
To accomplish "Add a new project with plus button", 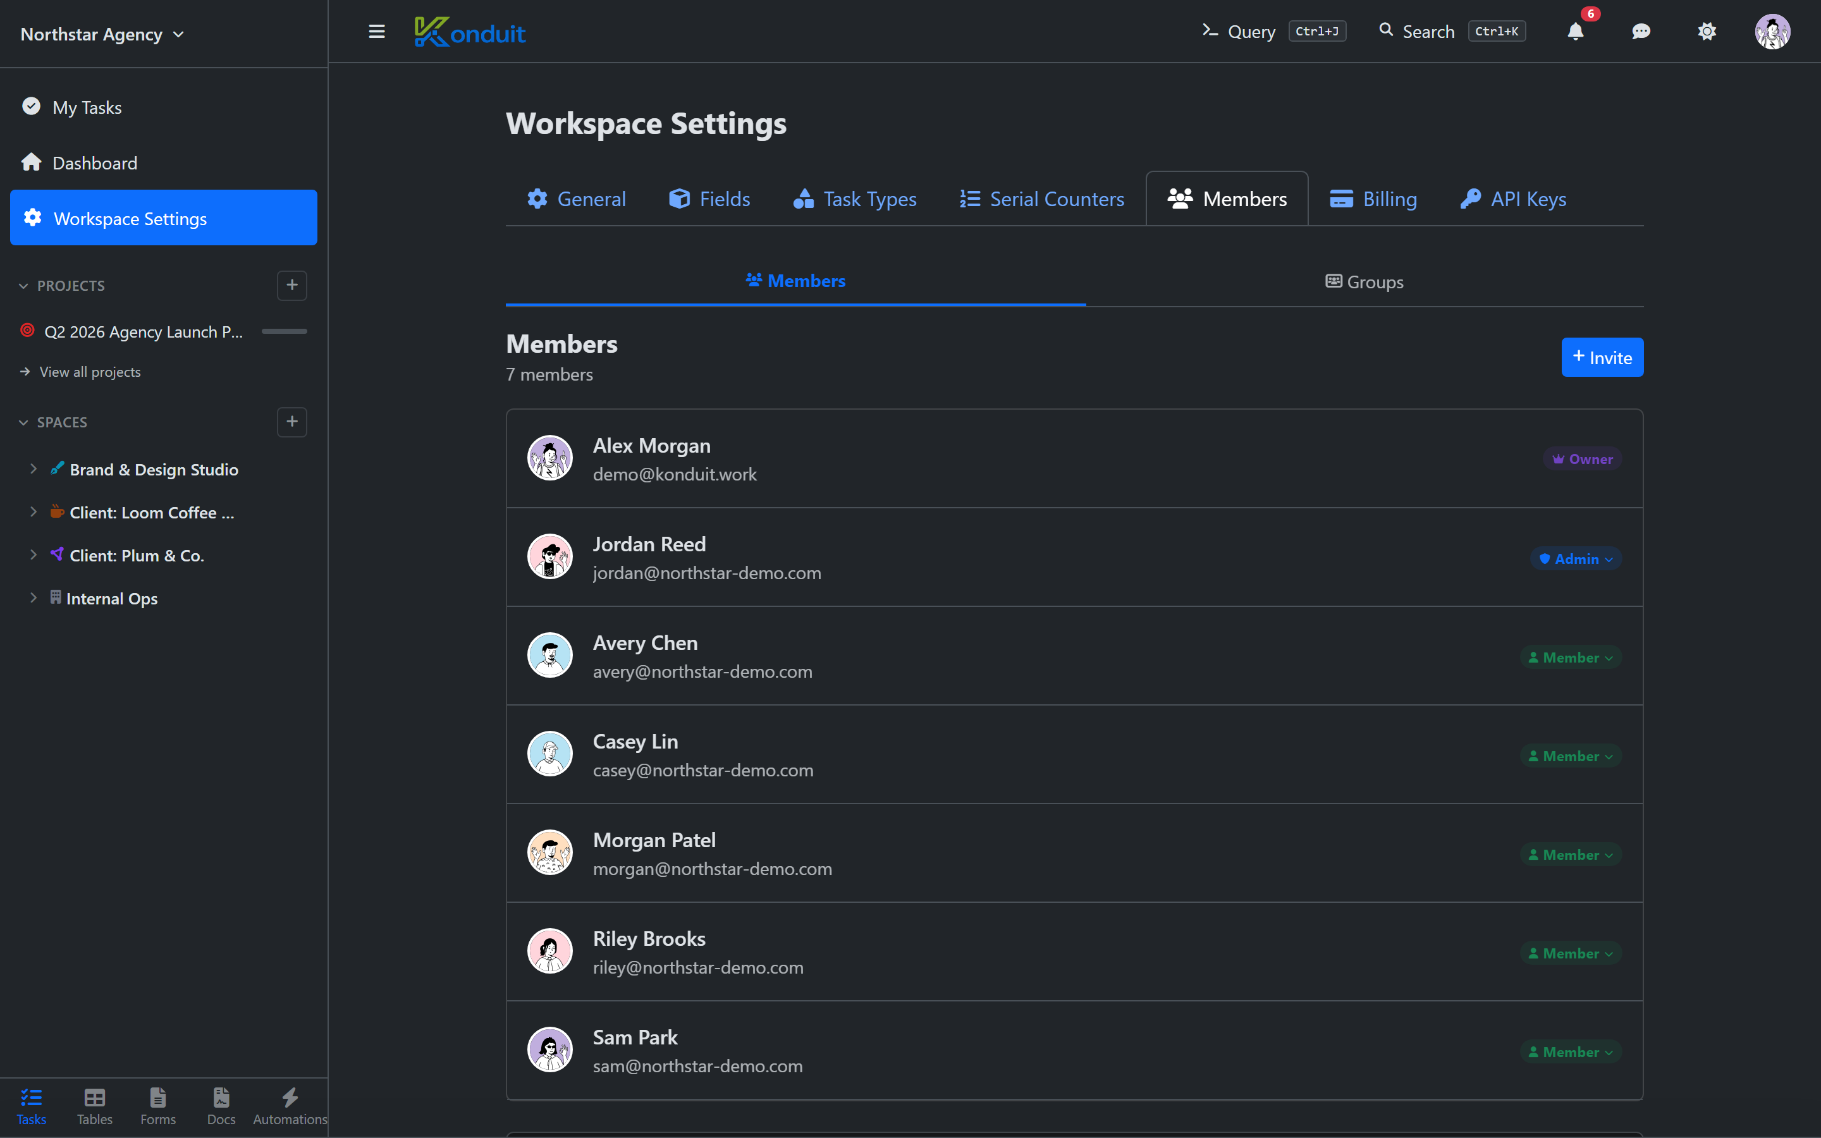I will pyautogui.click(x=292, y=285).
